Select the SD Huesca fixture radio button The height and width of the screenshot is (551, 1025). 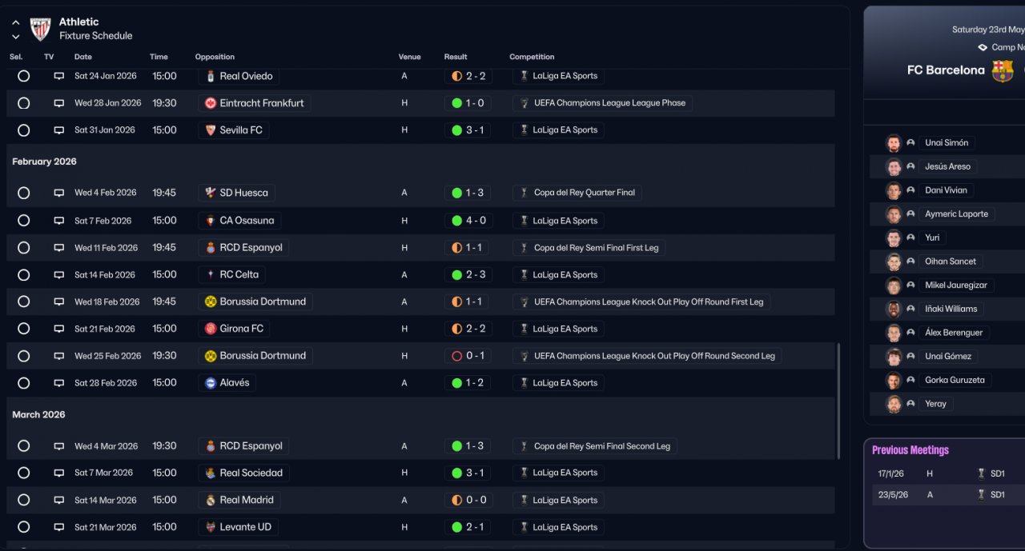(x=23, y=193)
